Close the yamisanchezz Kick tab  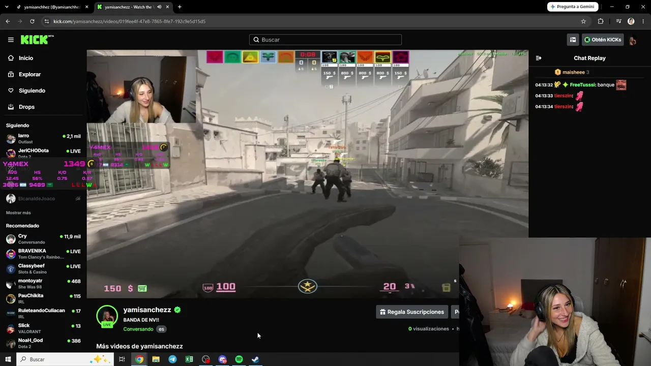pos(167,7)
